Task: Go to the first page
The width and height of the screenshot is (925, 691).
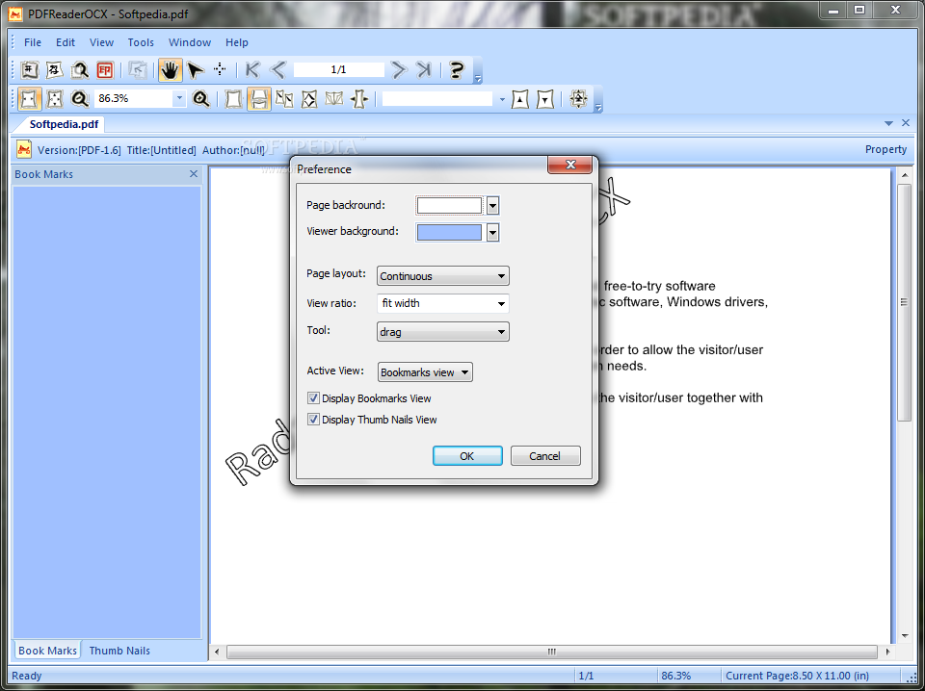Action: coord(252,70)
